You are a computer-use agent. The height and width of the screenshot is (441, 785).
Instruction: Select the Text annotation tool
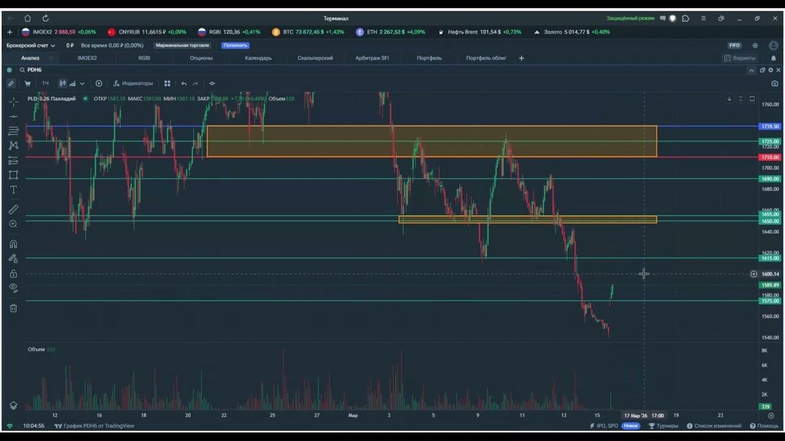13,190
